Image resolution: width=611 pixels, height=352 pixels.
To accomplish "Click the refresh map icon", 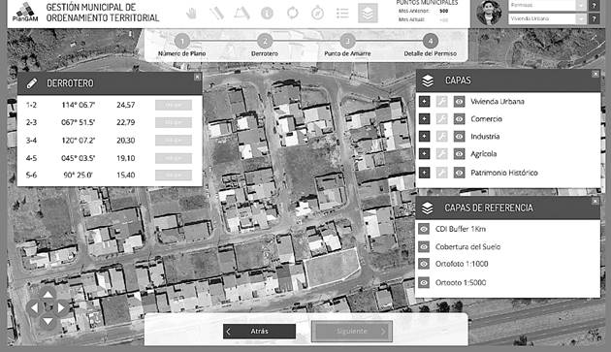I will coord(293,13).
